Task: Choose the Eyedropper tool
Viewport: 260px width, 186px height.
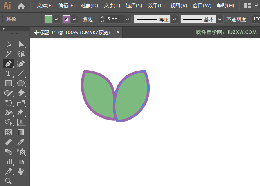Action: (x=21, y=142)
